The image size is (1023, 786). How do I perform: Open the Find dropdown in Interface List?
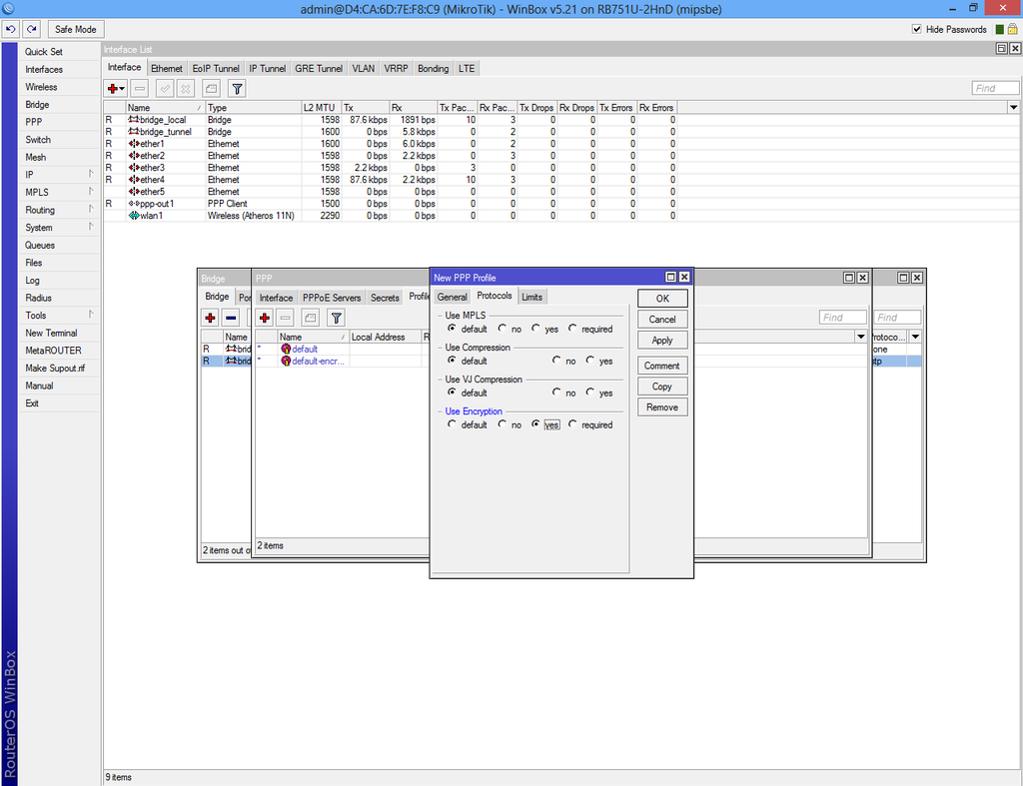(1014, 107)
